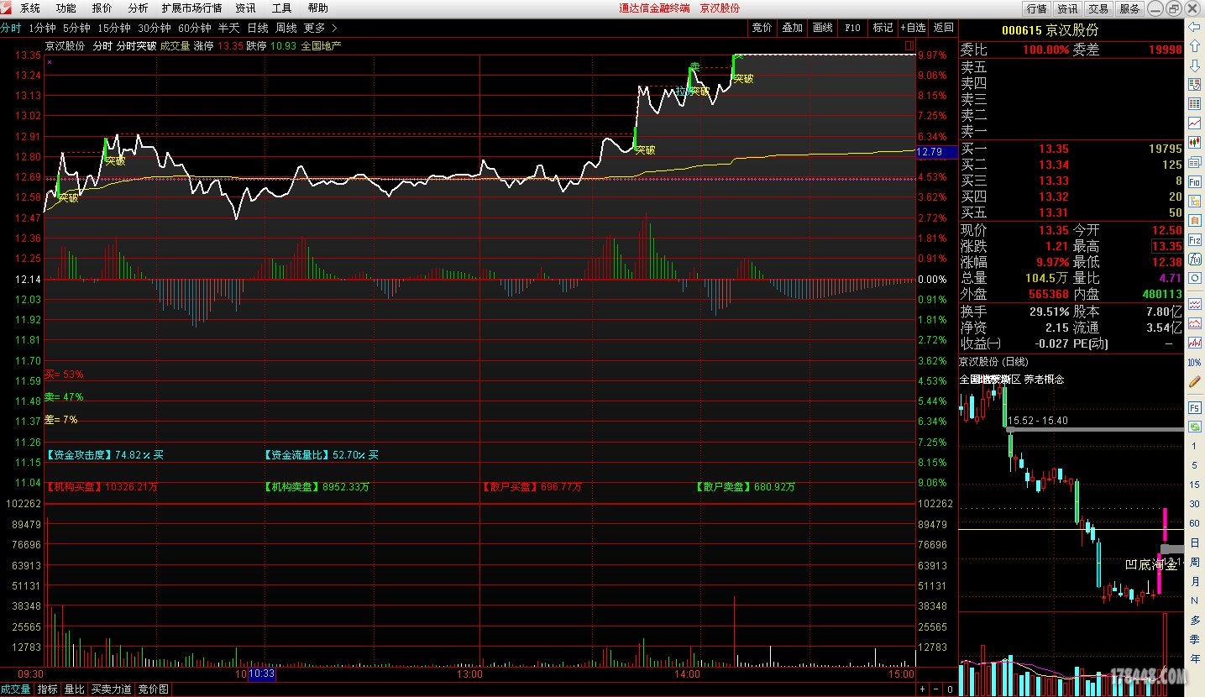The image size is (1205, 697).
Task: Click the 服务 button at top right
Action: pyautogui.click(x=1129, y=8)
